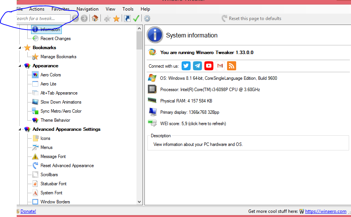Open the View menu
The height and width of the screenshot is (217, 351).
coord(110,9)
